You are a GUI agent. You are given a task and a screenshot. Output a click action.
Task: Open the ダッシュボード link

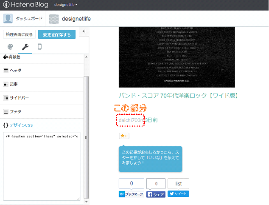[29, 19]
